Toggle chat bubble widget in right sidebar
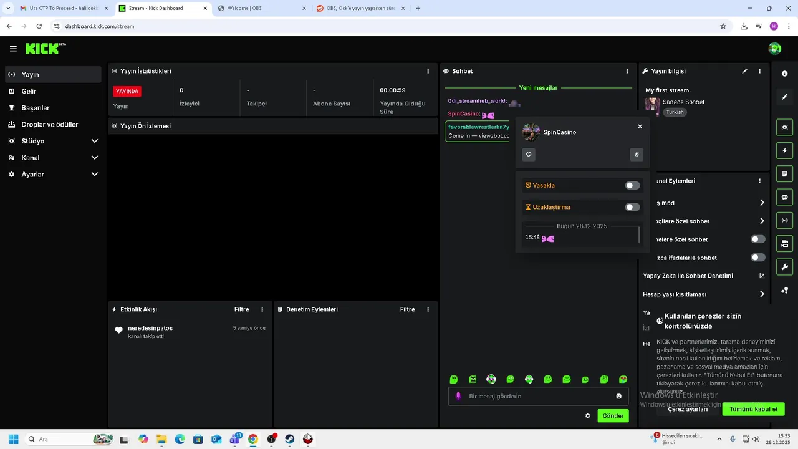The image size is (798, 449). 785,197
